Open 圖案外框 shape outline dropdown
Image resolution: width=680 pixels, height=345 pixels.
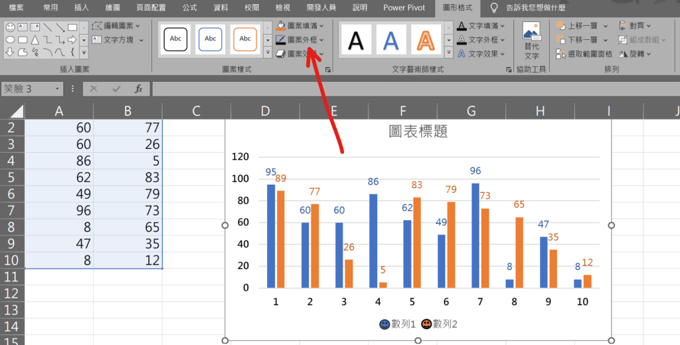point(299,39)
